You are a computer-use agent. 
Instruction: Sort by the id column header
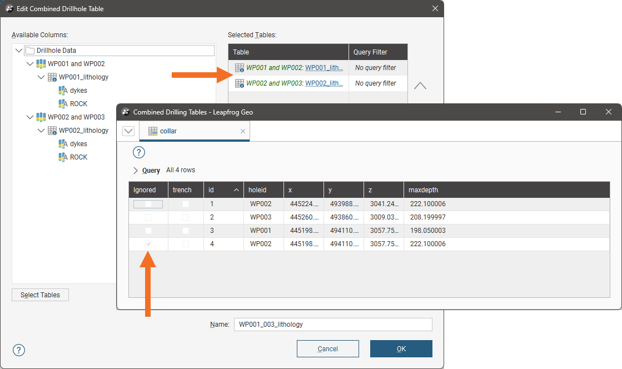pyautogui.click(x=223, y=190)
